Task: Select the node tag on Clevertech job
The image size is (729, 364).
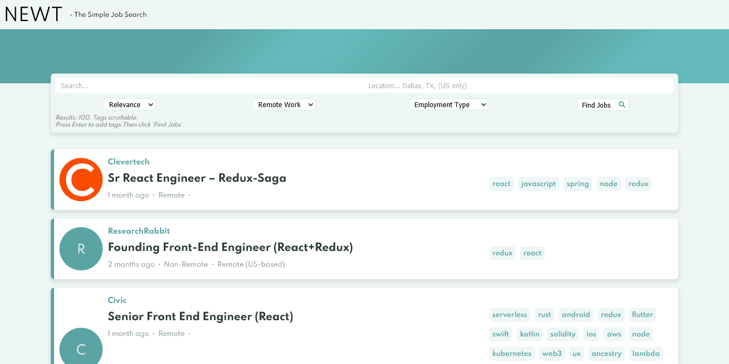Action: click(608, 184)
